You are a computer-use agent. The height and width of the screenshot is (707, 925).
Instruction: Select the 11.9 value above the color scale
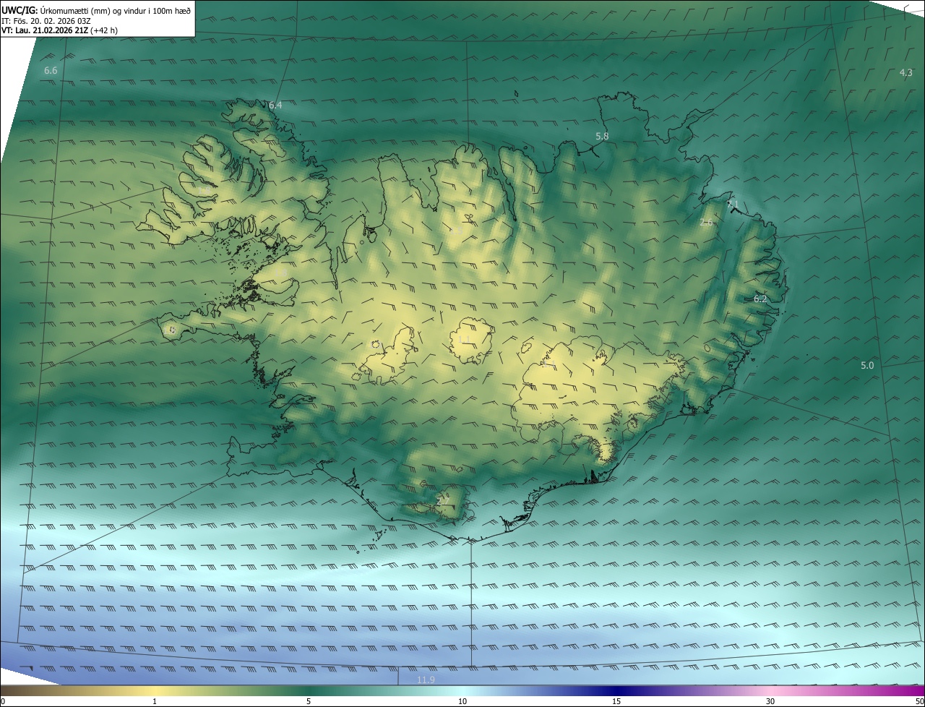426,680
